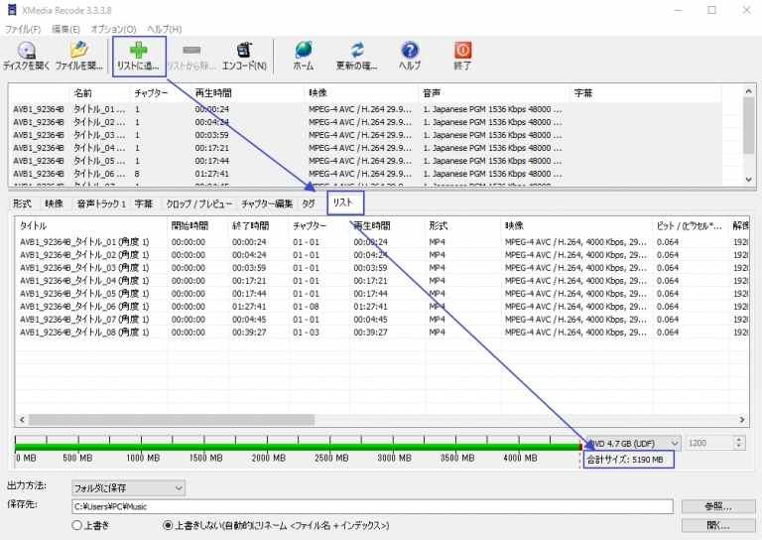Click the Open Disc (ディスクを開く) icon
This screenshot has height=540, width=762.
point(27,51)
